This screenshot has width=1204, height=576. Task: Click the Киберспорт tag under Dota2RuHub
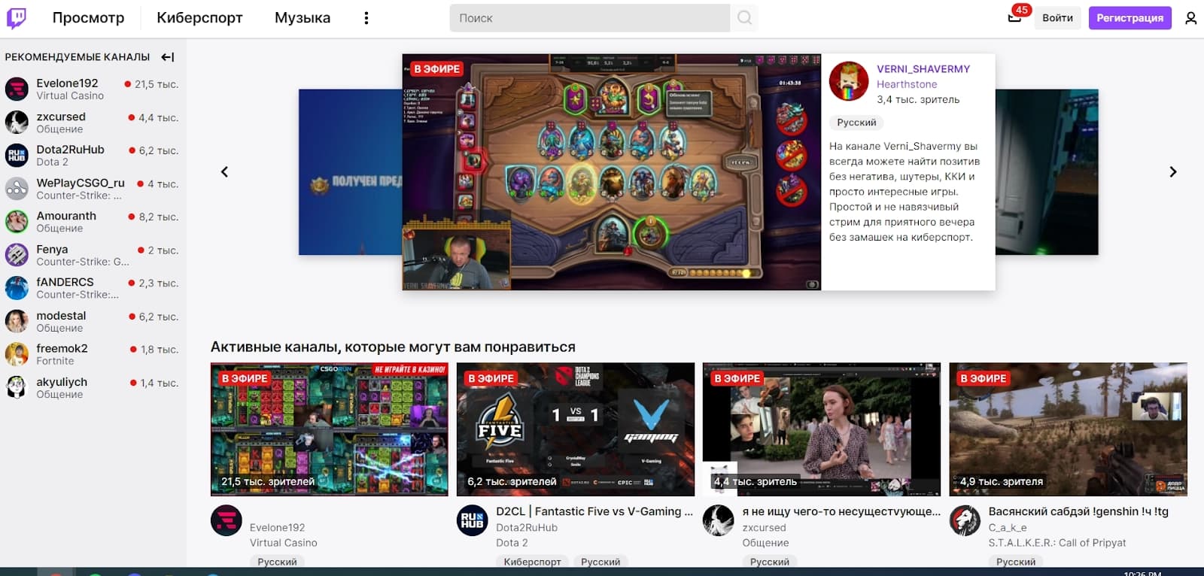click(x=532, y=562)
